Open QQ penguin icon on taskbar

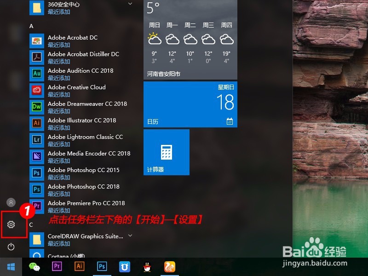(x=147, y=267)
